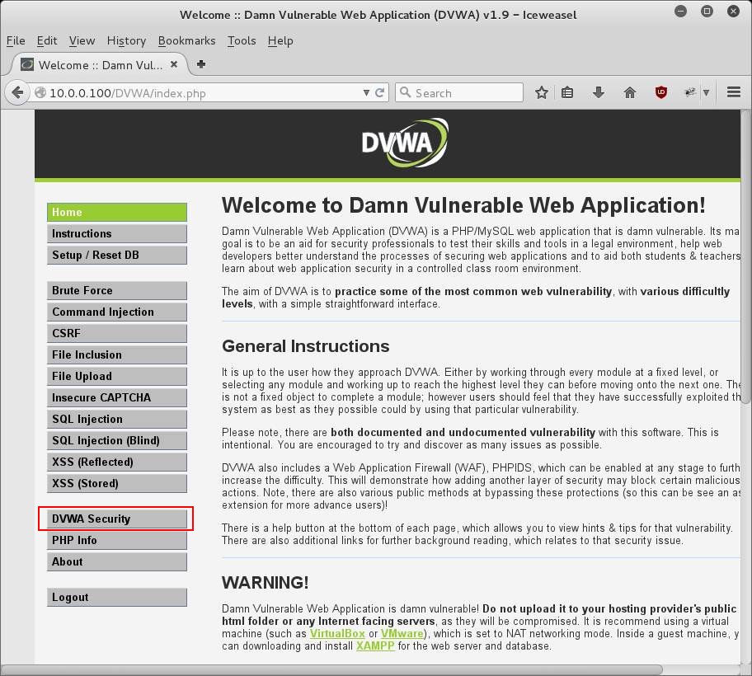Click the browser back arrow button

(17, 92)
